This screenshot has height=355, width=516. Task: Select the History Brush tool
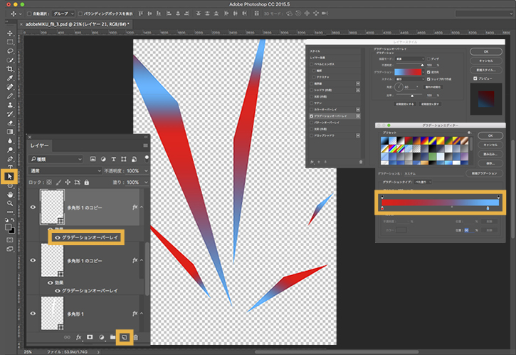click(10, 114)
